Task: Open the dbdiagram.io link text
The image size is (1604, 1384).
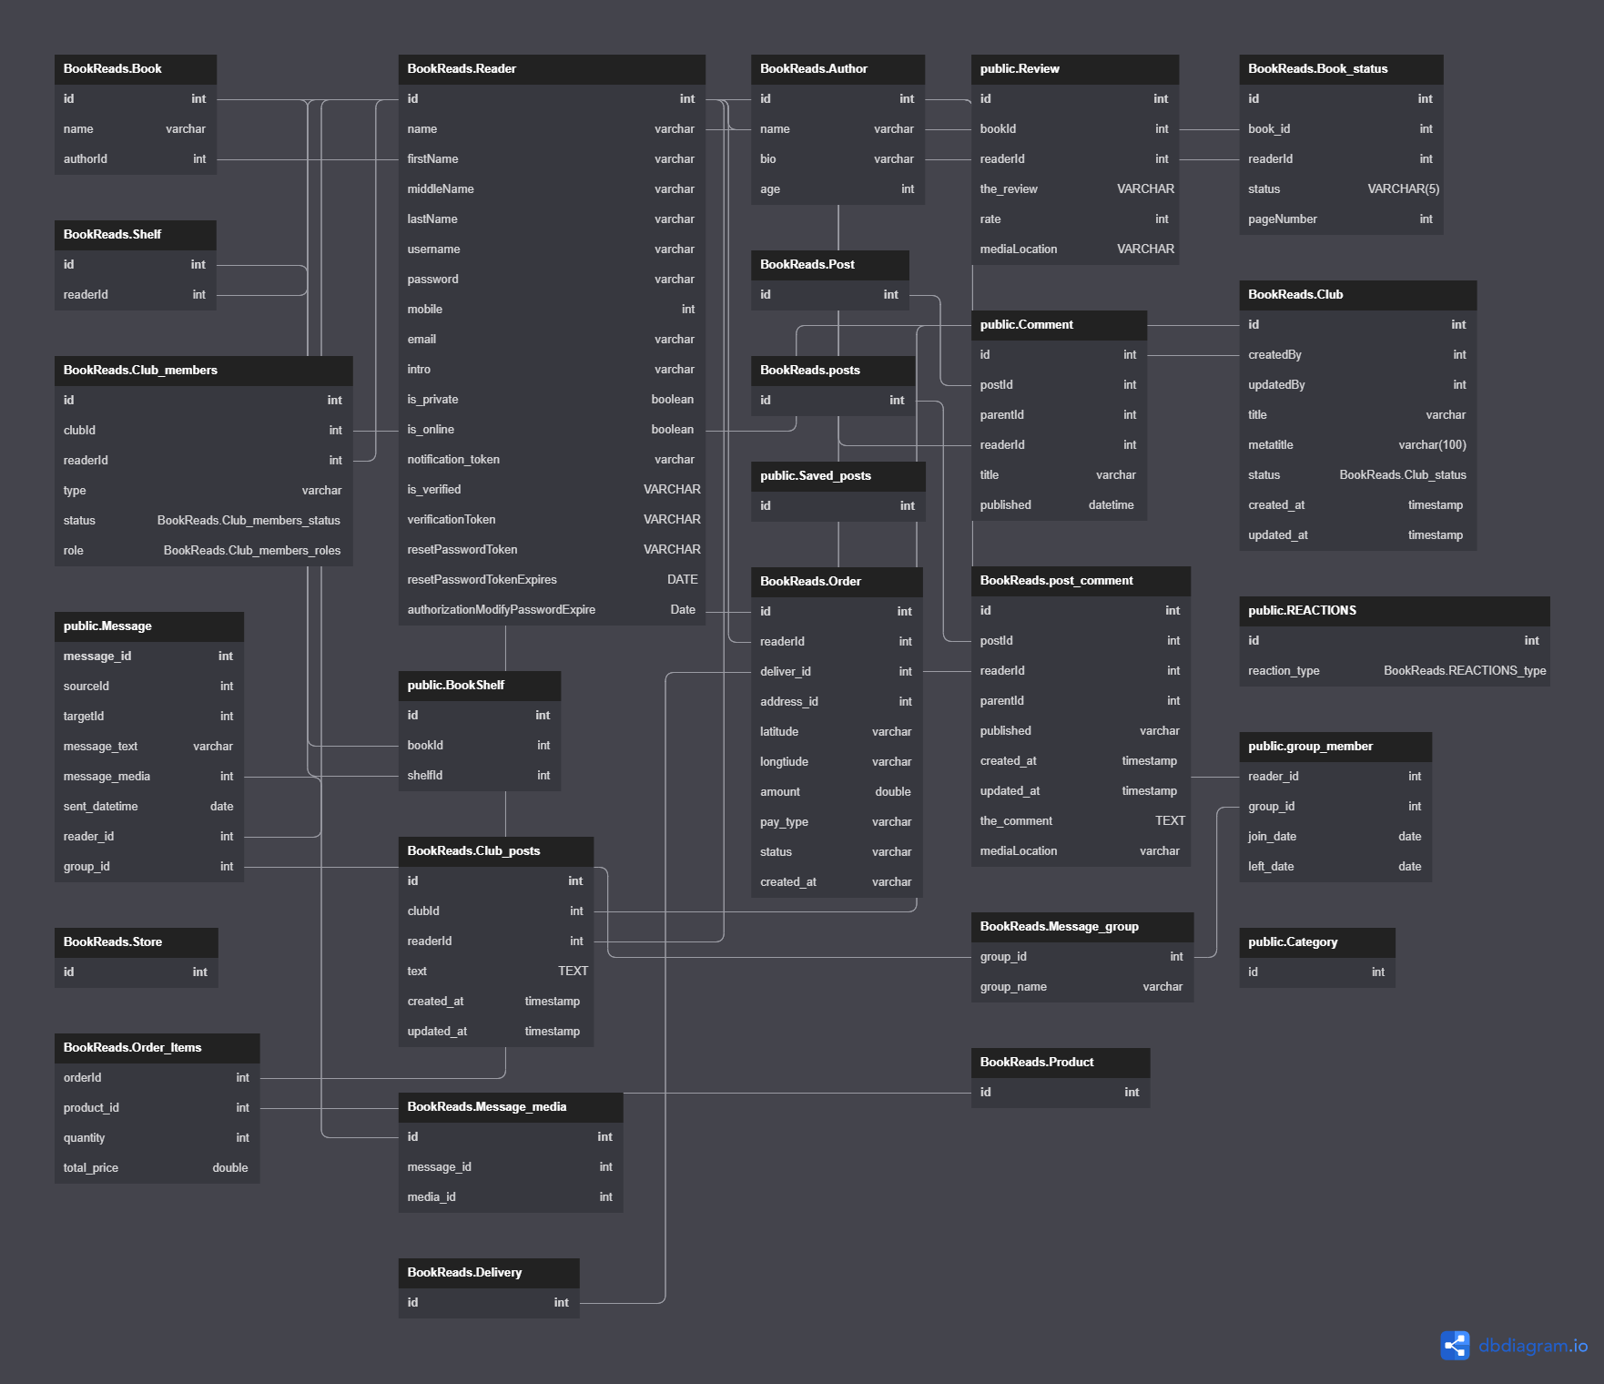Action: (x=1533, y=1346)
